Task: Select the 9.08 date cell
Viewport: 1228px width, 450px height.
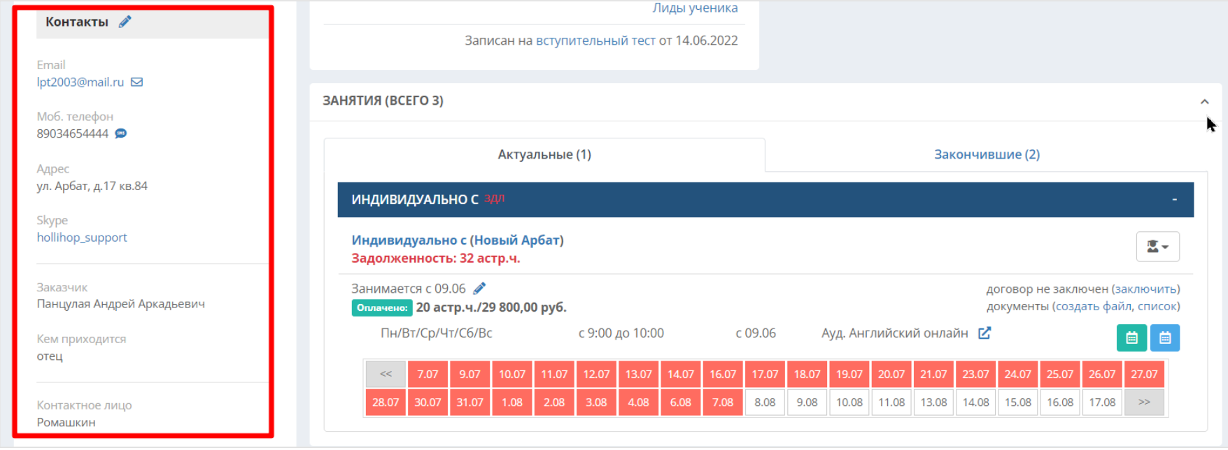Action: click(807, 402)
